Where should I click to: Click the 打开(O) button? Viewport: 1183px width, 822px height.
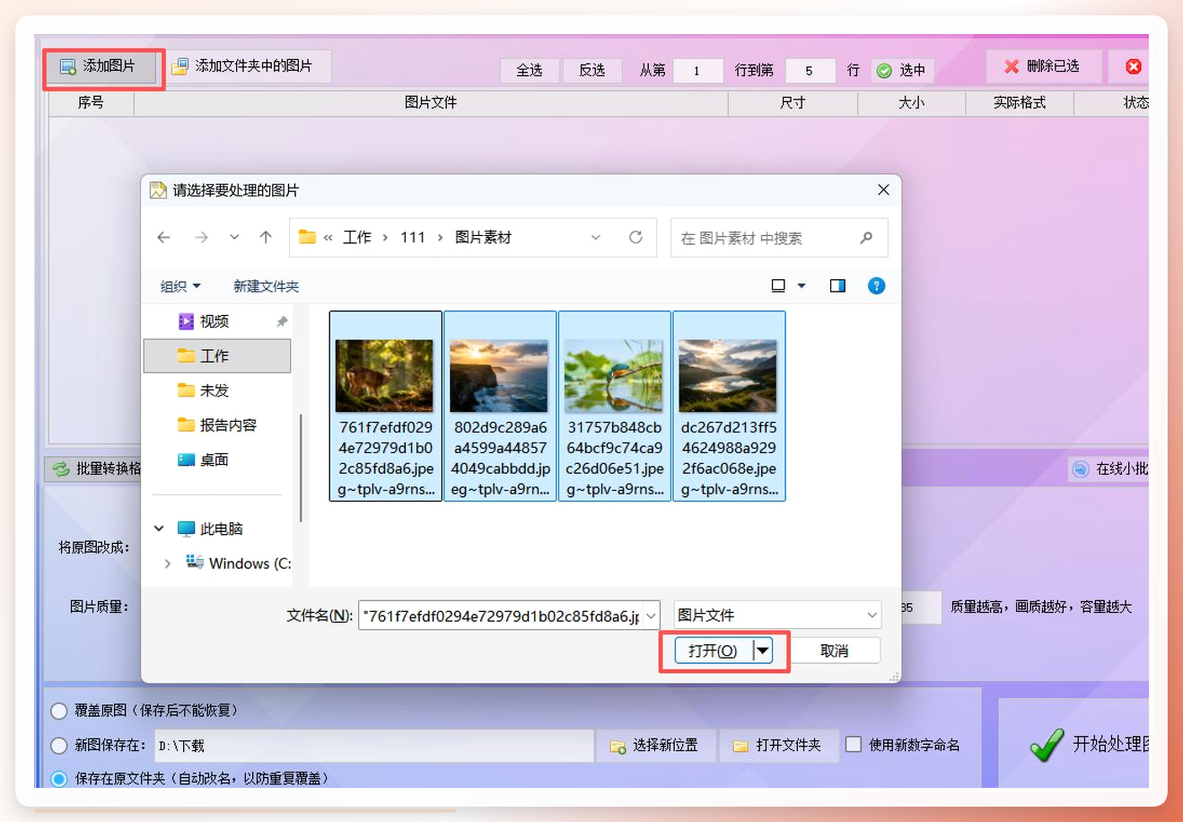[714, 651]
